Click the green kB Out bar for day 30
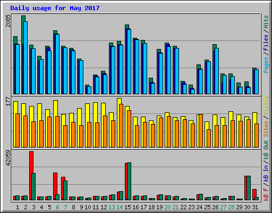The width and height of the screenshot is (272, 213). pos(249,188)
